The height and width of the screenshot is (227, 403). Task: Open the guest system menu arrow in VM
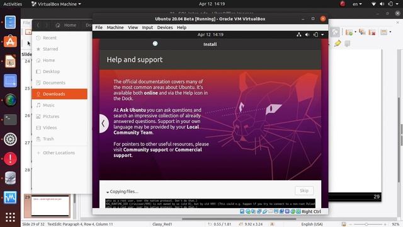point(322,35)
